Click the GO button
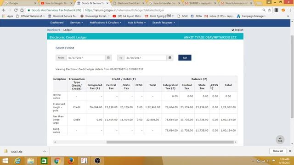Screen dimensions: 294x165 coord(185,58)
